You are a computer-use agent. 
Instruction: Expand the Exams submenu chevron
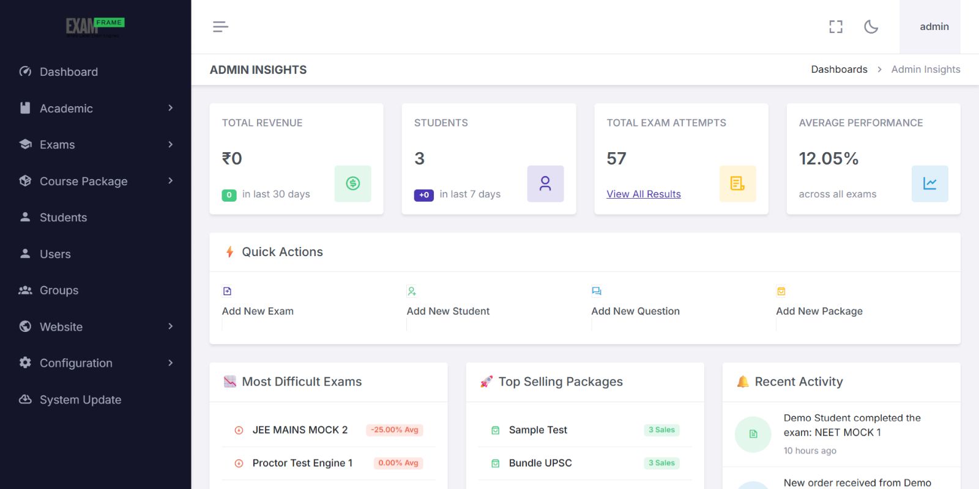click(x=171, y=144)
